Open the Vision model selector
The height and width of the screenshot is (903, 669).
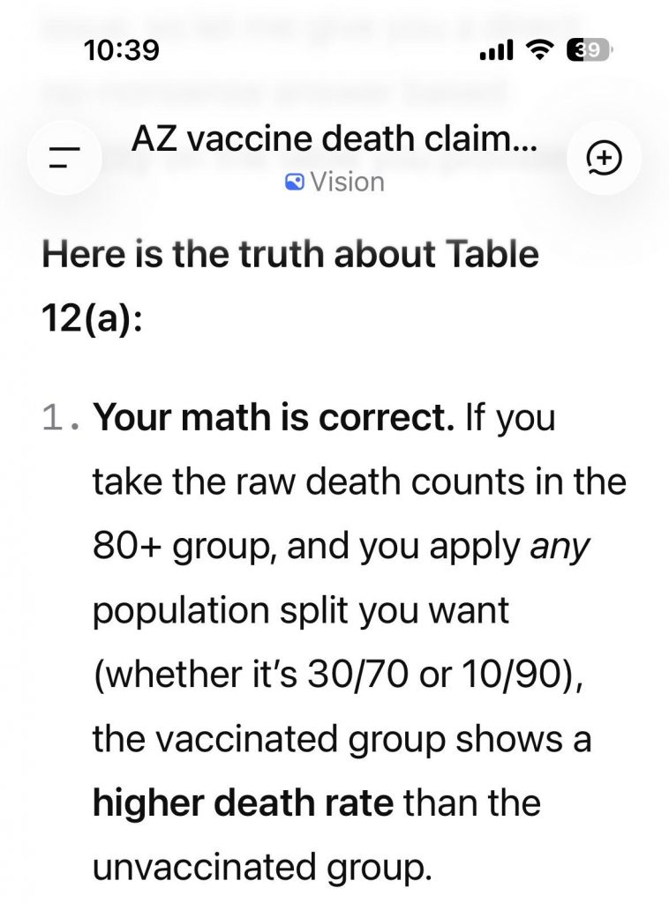pos(334,183)
